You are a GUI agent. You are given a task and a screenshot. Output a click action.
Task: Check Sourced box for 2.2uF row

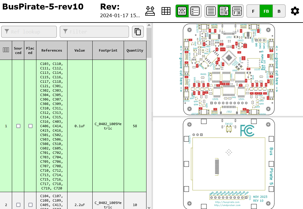click(18, 205)
